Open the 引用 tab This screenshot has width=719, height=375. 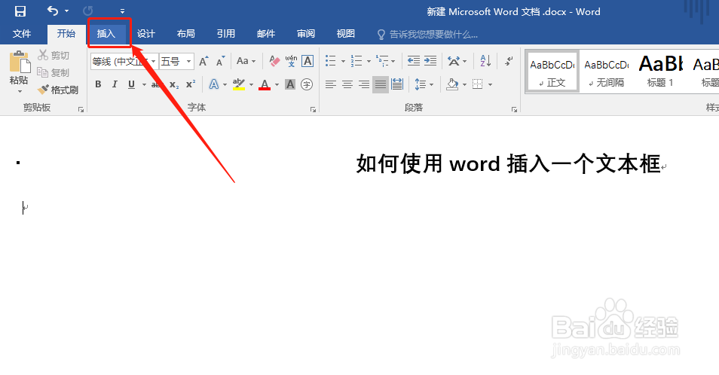pyautogui.click(x=225, y=34)
